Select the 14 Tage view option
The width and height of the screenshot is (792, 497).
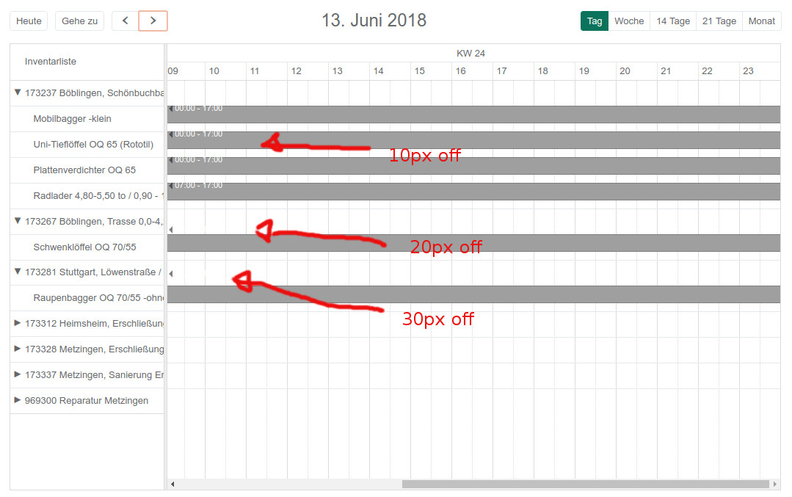[x=672, y=21]
